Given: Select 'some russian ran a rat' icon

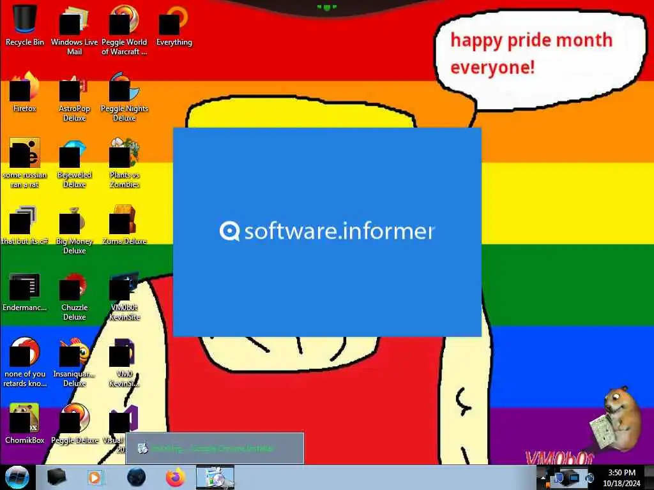Looking at the screenshot, I should [x=25, y=163].
